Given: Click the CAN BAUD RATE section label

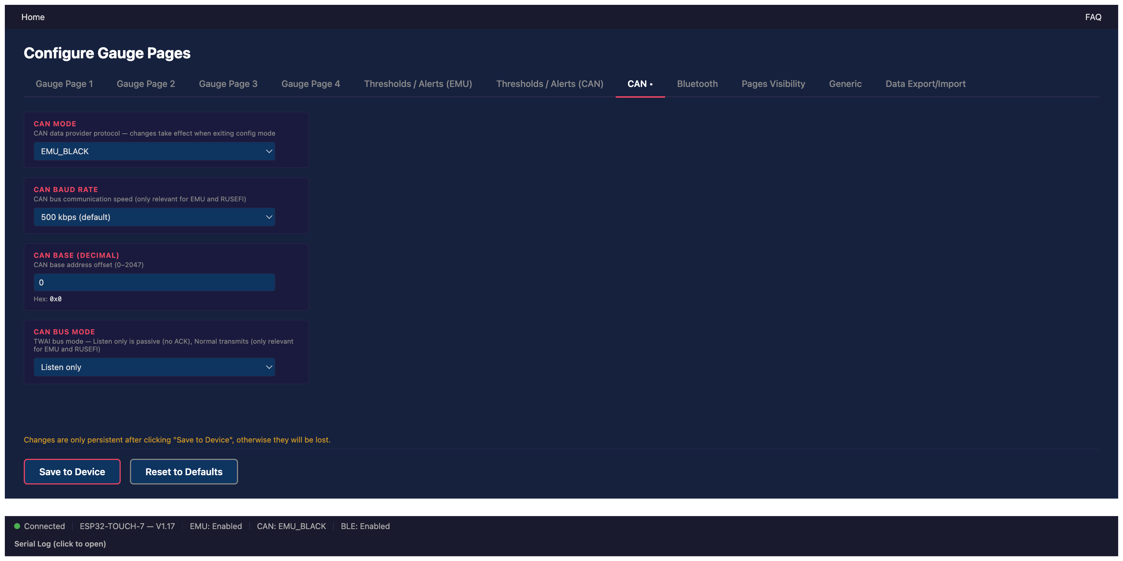Looking at the screenshot, I should (66, 189).
